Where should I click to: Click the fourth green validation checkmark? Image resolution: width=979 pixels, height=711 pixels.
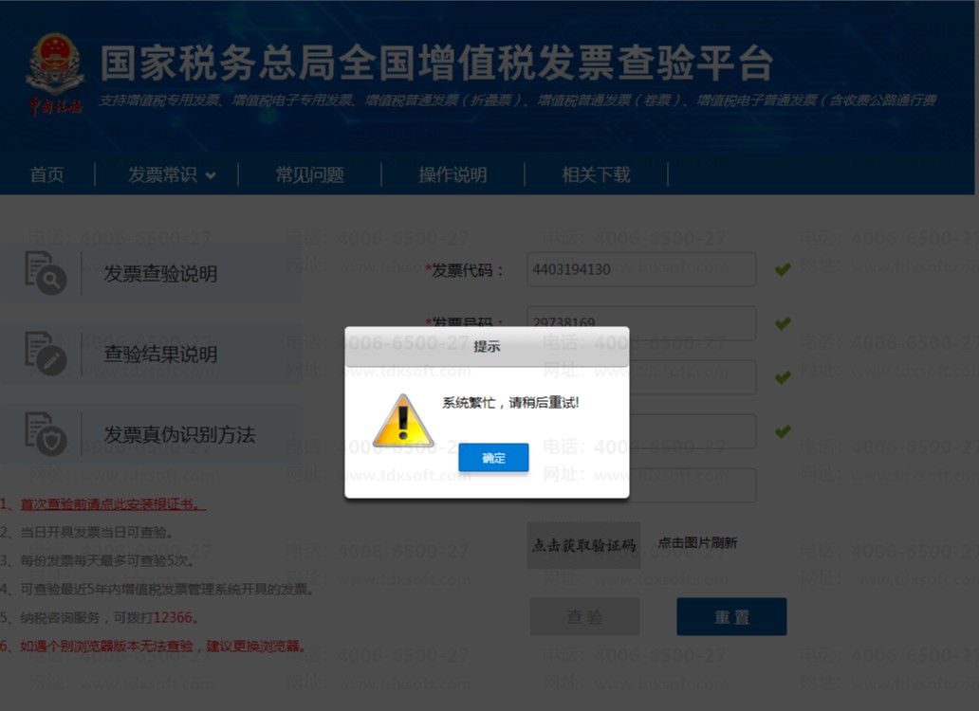click(783, 431)
